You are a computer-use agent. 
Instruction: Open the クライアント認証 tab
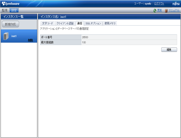65,23
